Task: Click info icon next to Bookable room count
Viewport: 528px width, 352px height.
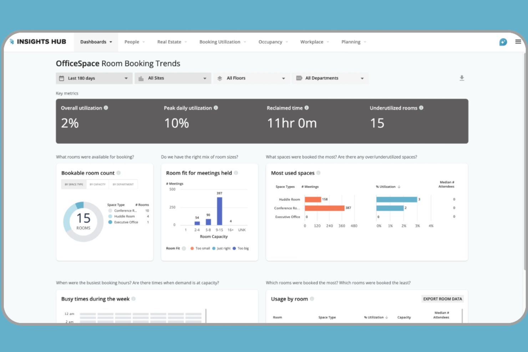Action: coord(118,173)
